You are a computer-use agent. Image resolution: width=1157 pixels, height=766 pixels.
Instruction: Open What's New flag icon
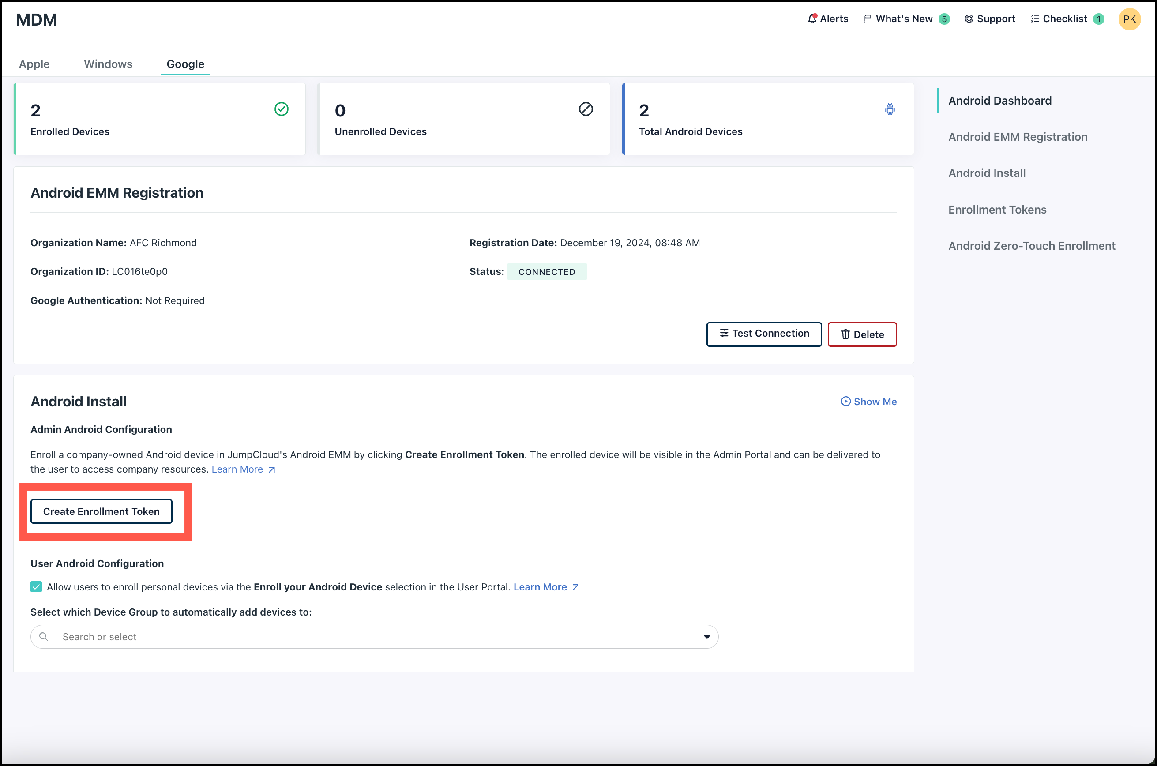867,19
